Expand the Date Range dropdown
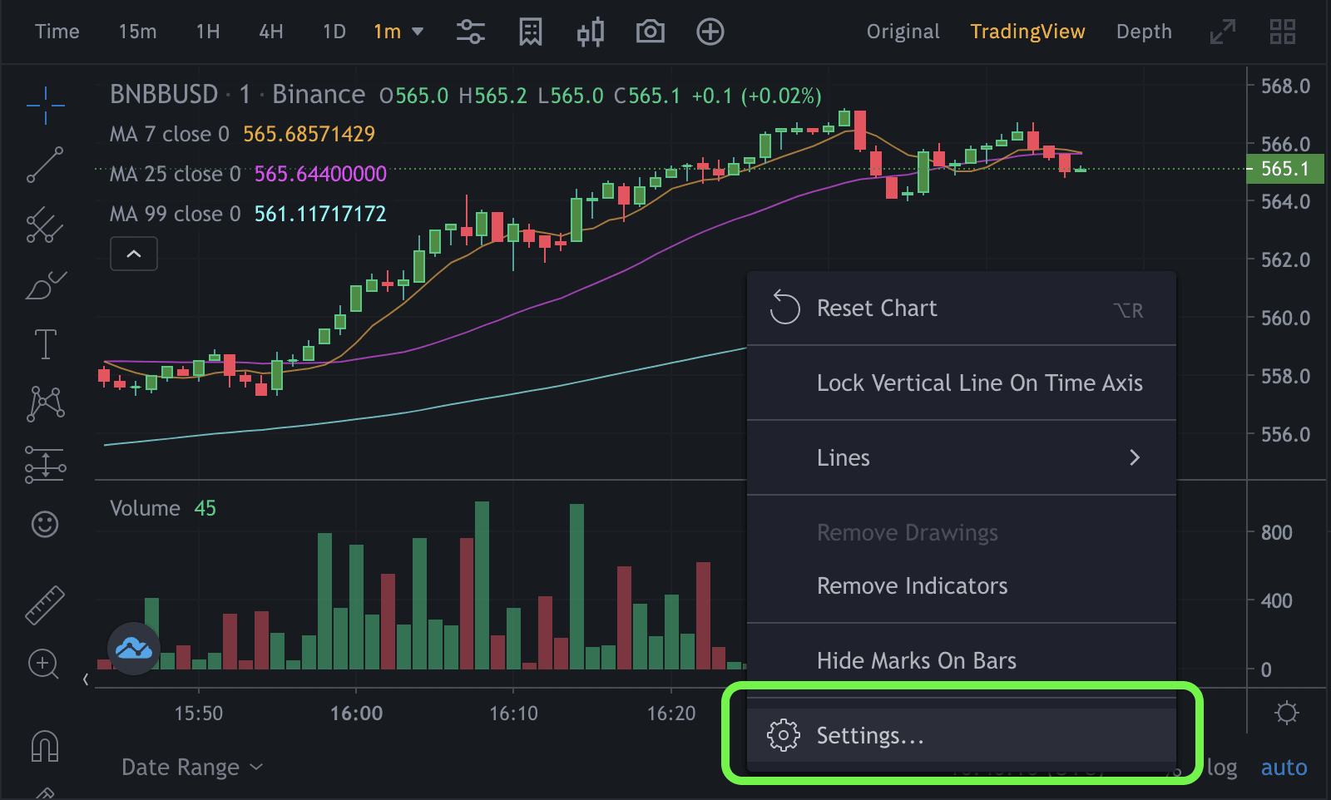 point(191,768)
